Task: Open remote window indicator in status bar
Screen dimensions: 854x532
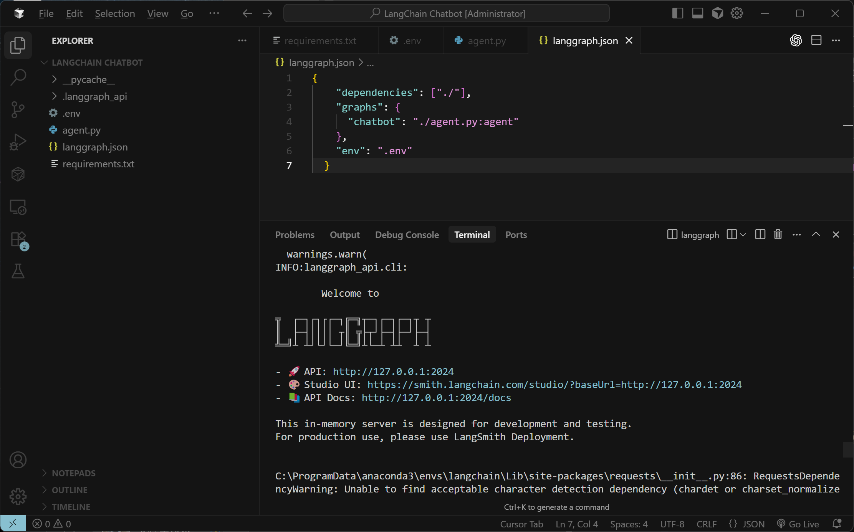Action: [13, 524]
